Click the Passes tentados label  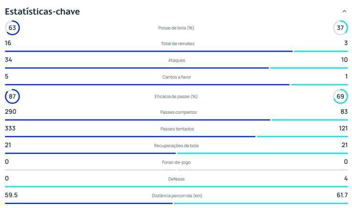tap(176, 129)
